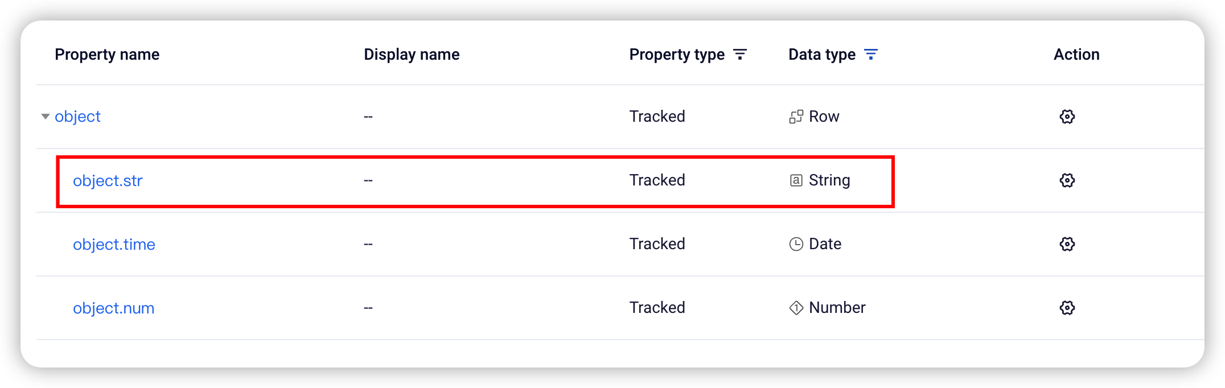Viewport: 1225px width, 388px height.
Task: Open settings gear for object.time row
Action: tap(1067, 244)
